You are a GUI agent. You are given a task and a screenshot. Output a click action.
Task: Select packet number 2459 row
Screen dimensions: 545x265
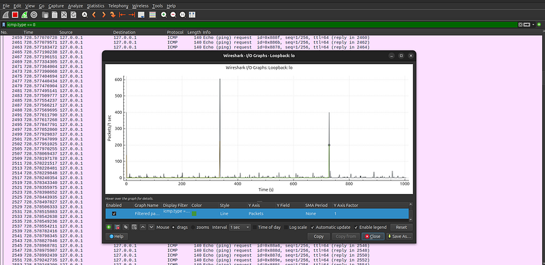tap(271, 37)
